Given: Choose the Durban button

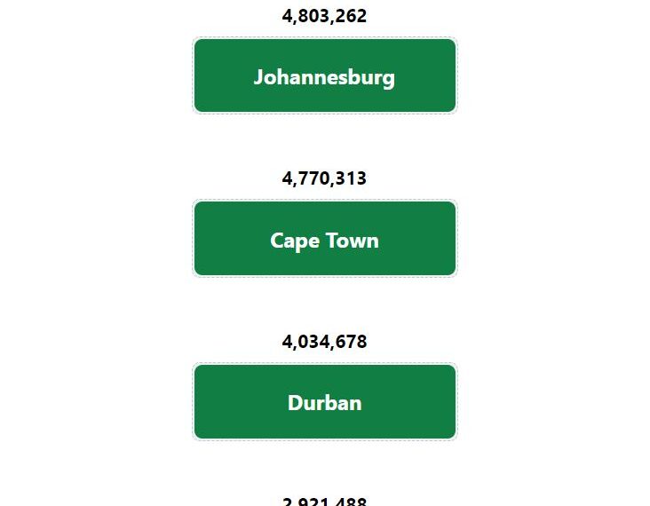Looking at the screenshot, I should (325, 401).
